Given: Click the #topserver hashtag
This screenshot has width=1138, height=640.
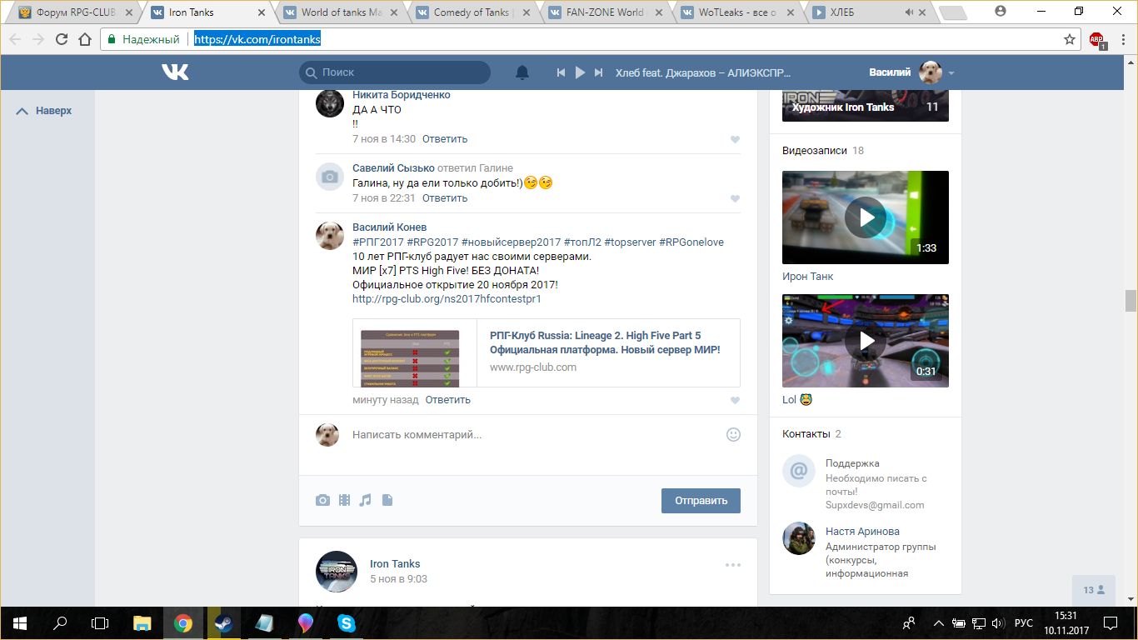Looking at the screenshot, I should (x=630, y=242).
